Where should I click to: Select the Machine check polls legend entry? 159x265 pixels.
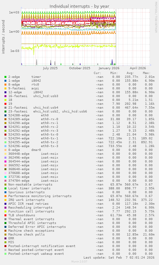(x=27, y=235)
